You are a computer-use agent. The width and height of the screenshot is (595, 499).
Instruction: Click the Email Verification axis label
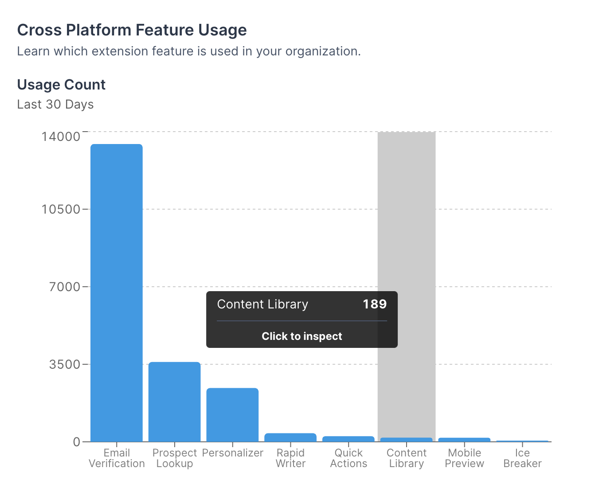tap(117, 458)
